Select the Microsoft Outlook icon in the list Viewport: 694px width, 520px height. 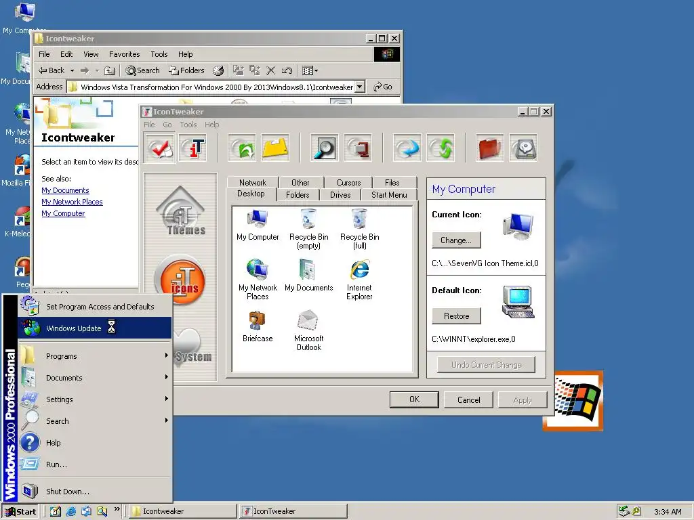(308, 330)
